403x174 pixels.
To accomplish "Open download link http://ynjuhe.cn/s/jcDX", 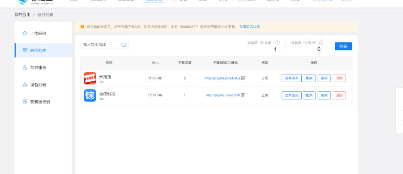I will pos(223,95).
